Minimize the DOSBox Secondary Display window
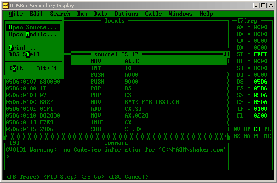This screenshot has width=277, height=183. (x=257, y=6)
